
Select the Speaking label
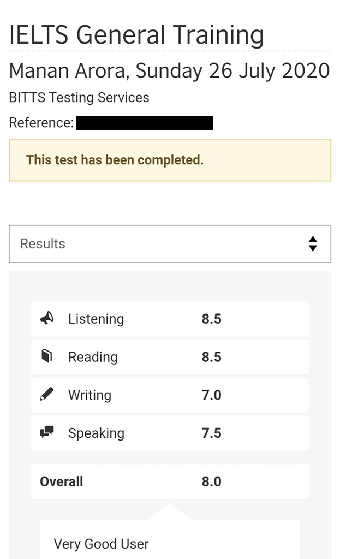point(96,433)
